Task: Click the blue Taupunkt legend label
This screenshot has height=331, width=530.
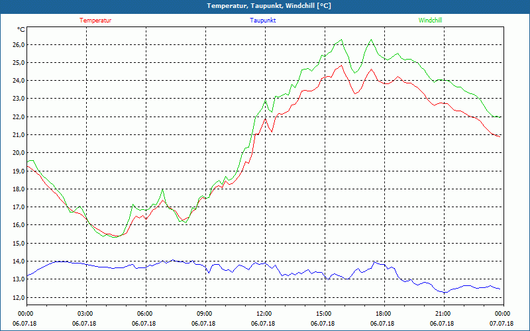Action: click(x=262, y=21)
